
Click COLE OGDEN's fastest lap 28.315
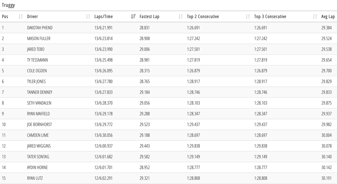point(145,71)
